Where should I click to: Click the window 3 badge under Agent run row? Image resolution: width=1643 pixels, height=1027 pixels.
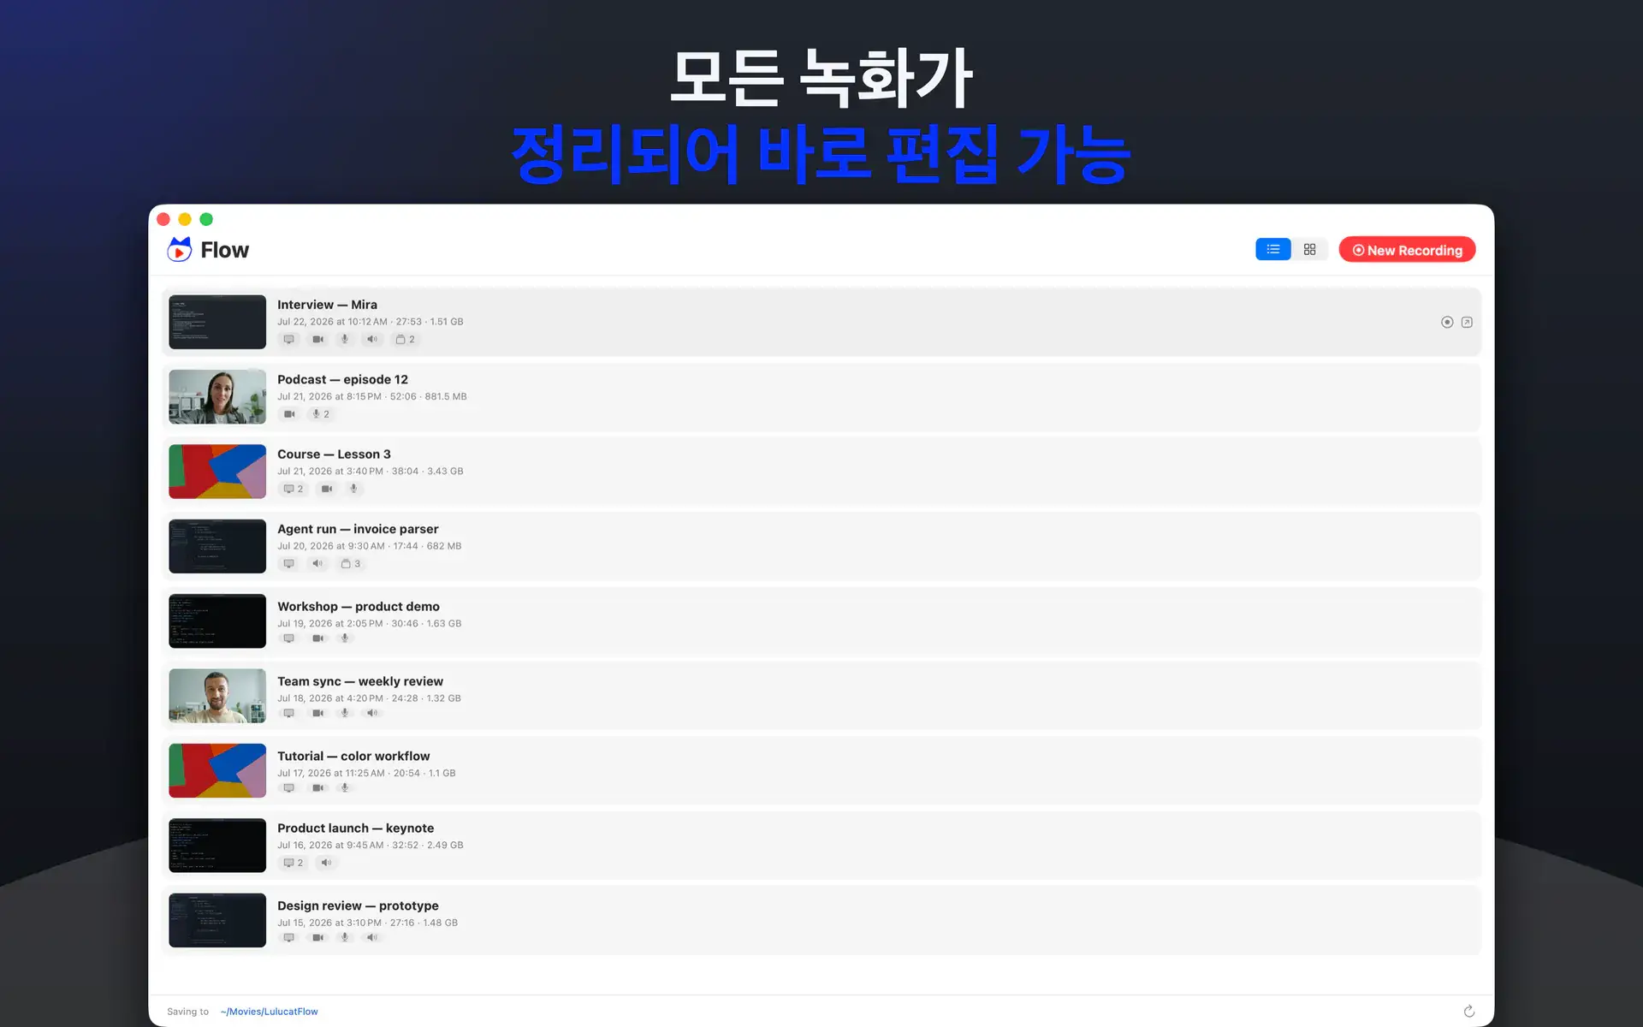point(351,564)
